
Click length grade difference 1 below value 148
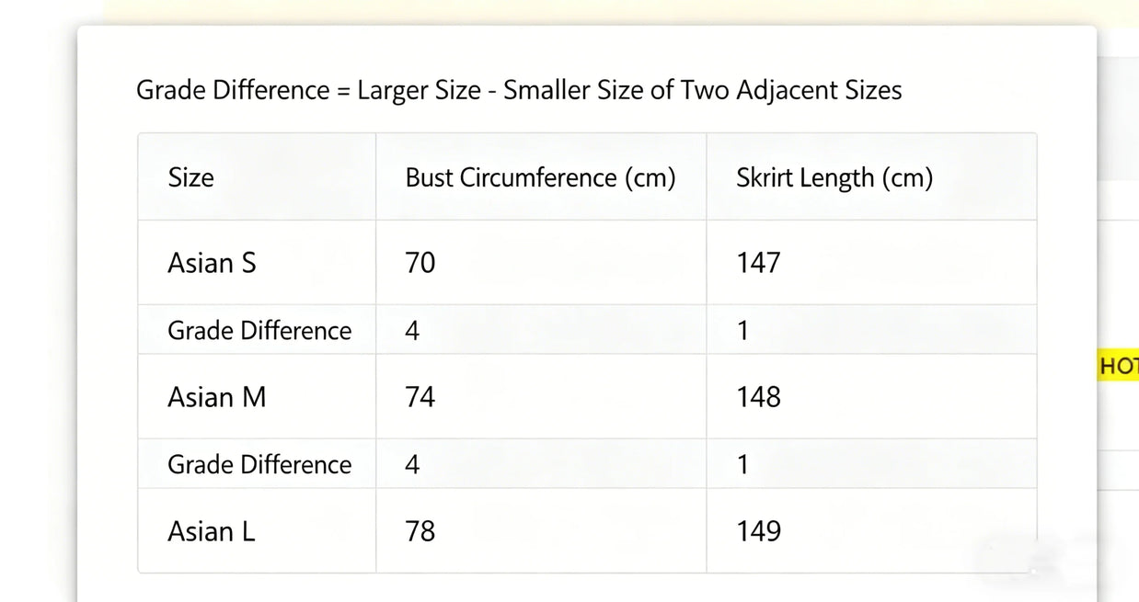[742, 465]
